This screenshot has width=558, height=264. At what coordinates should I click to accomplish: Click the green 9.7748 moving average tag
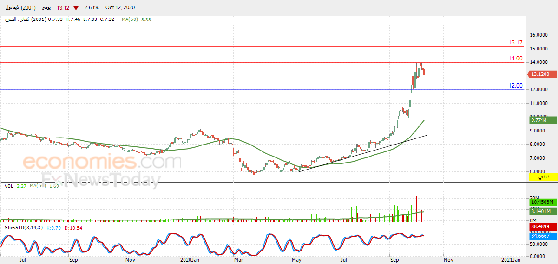(541, 120)
